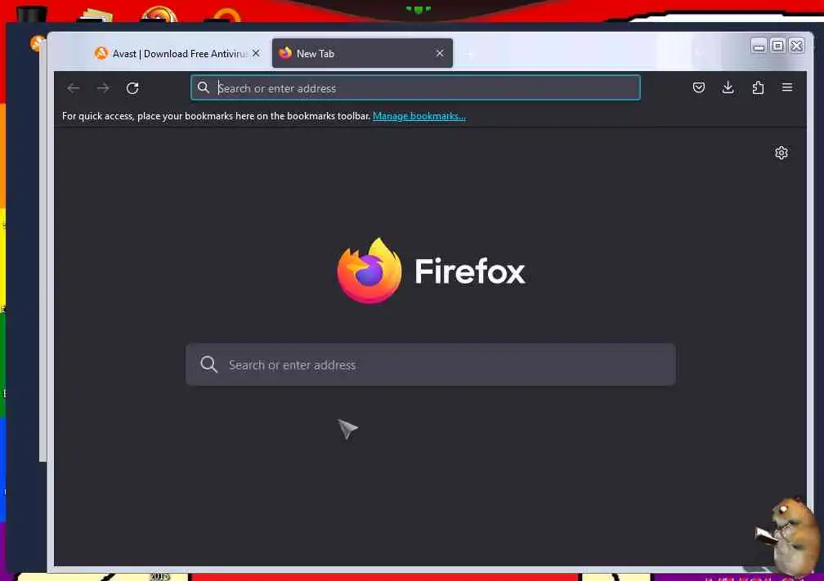Close the Firefox window
The width and height of the screenshot is (824, 581).
point(797,47)
